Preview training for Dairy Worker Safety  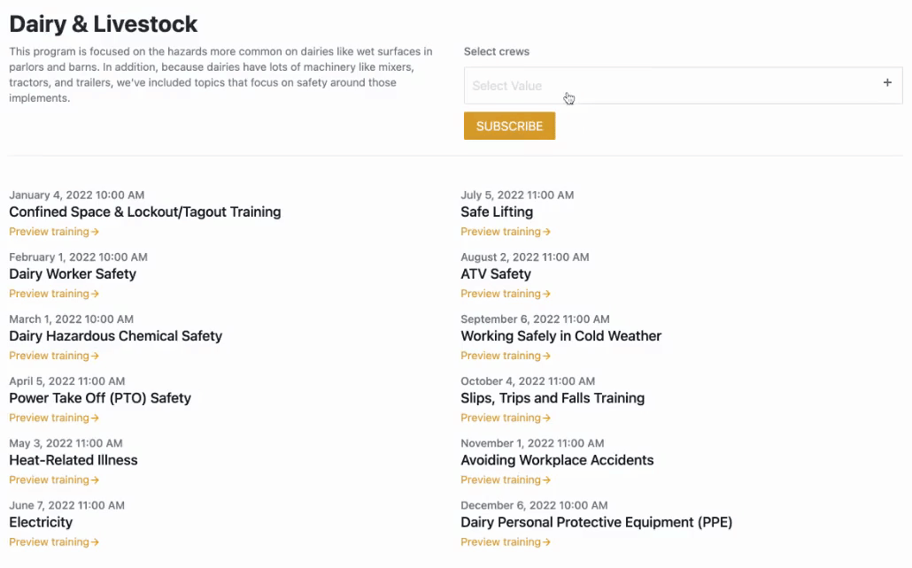point(54,294)
